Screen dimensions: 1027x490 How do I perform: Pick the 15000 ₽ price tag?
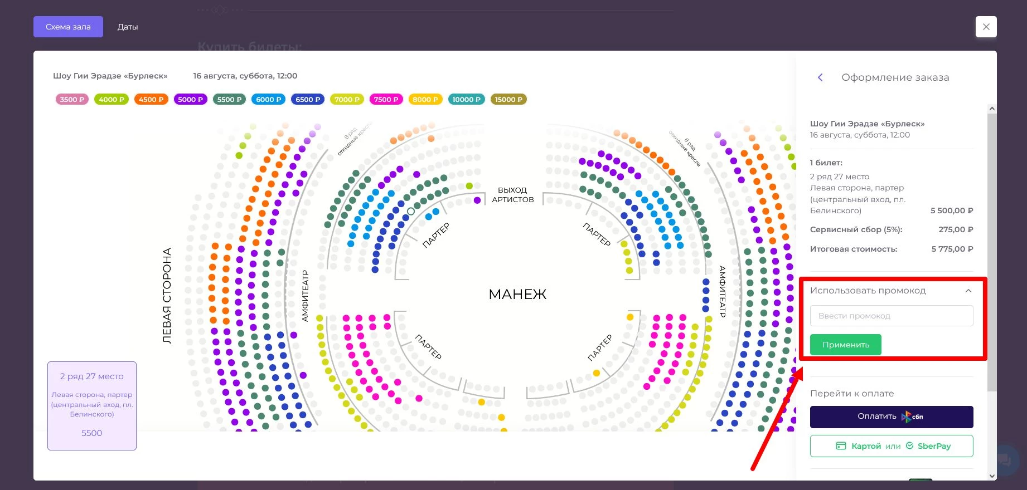click(508, 100)
